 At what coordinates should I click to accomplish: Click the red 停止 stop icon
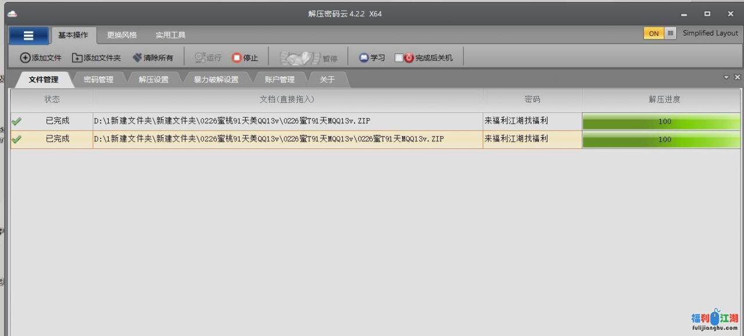pyautogui.click(x=236, y=58)
